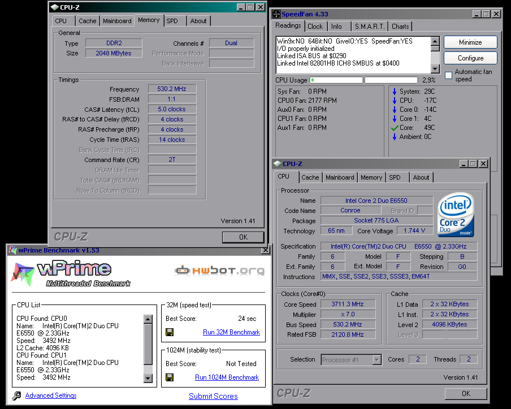511x409 pixels.
Task: Click OK in Memory CPU-Z window
Action: click(x=243, y=237)
